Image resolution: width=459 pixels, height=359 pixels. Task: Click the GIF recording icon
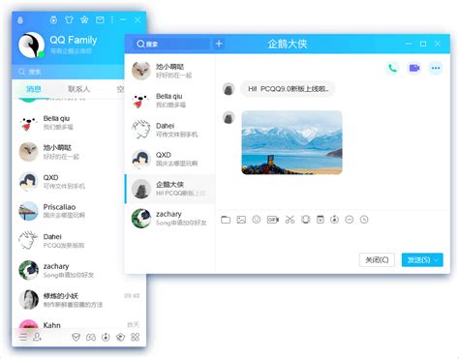pos(273,220)
